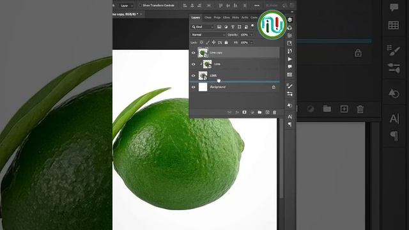Open the Comments panel icon in dock

coord(289,66)
